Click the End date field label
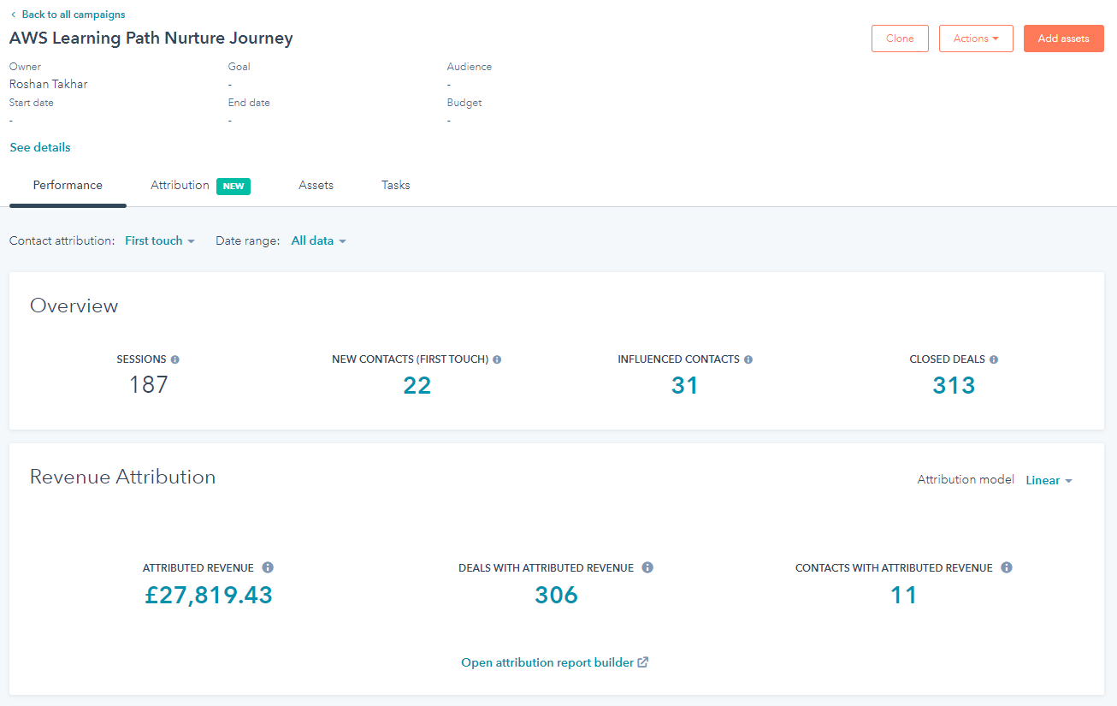Viewport: 1117px width, 706px height. pos(249,103)
